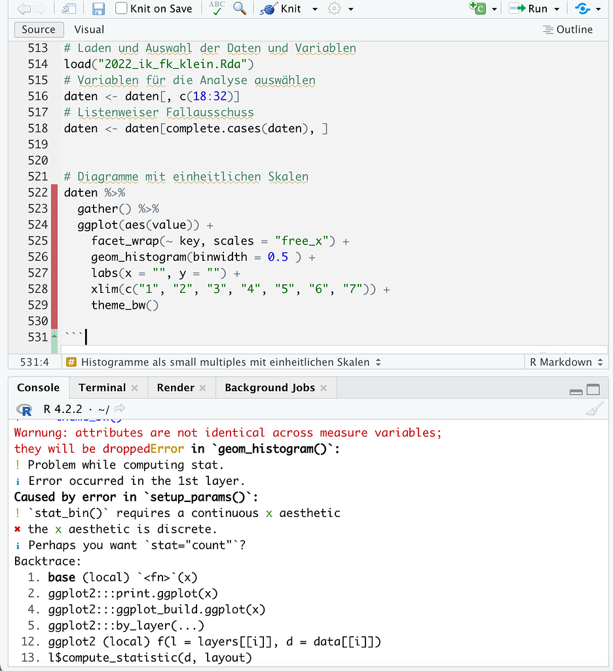Viewport: 613px width, 671px height.
Task: Knit the document with yarn button
Action: [280, 9]
